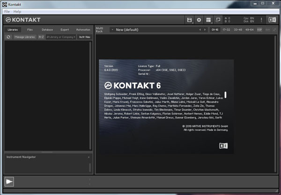The width and height of the screenshot is (281, 195).
Task: Toggle the KSP multi script editor
Action: pos(259,29)
